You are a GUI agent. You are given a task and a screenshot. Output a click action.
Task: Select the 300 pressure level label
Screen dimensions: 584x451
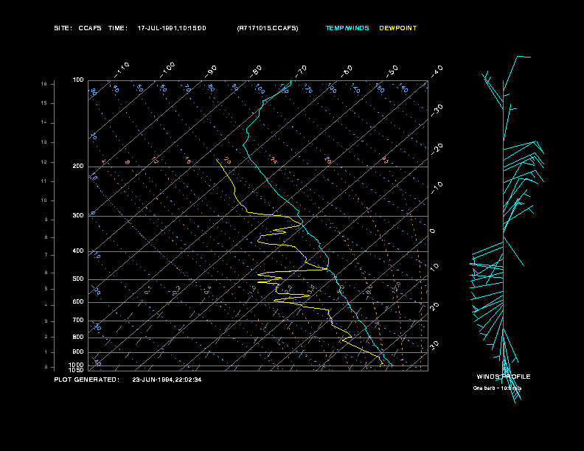[78, 215]
